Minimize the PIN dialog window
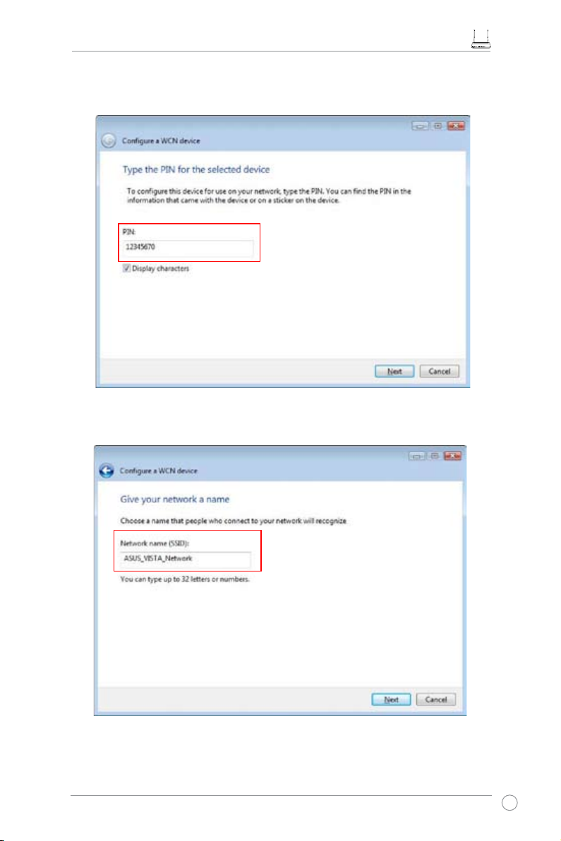 click(420, 126)
